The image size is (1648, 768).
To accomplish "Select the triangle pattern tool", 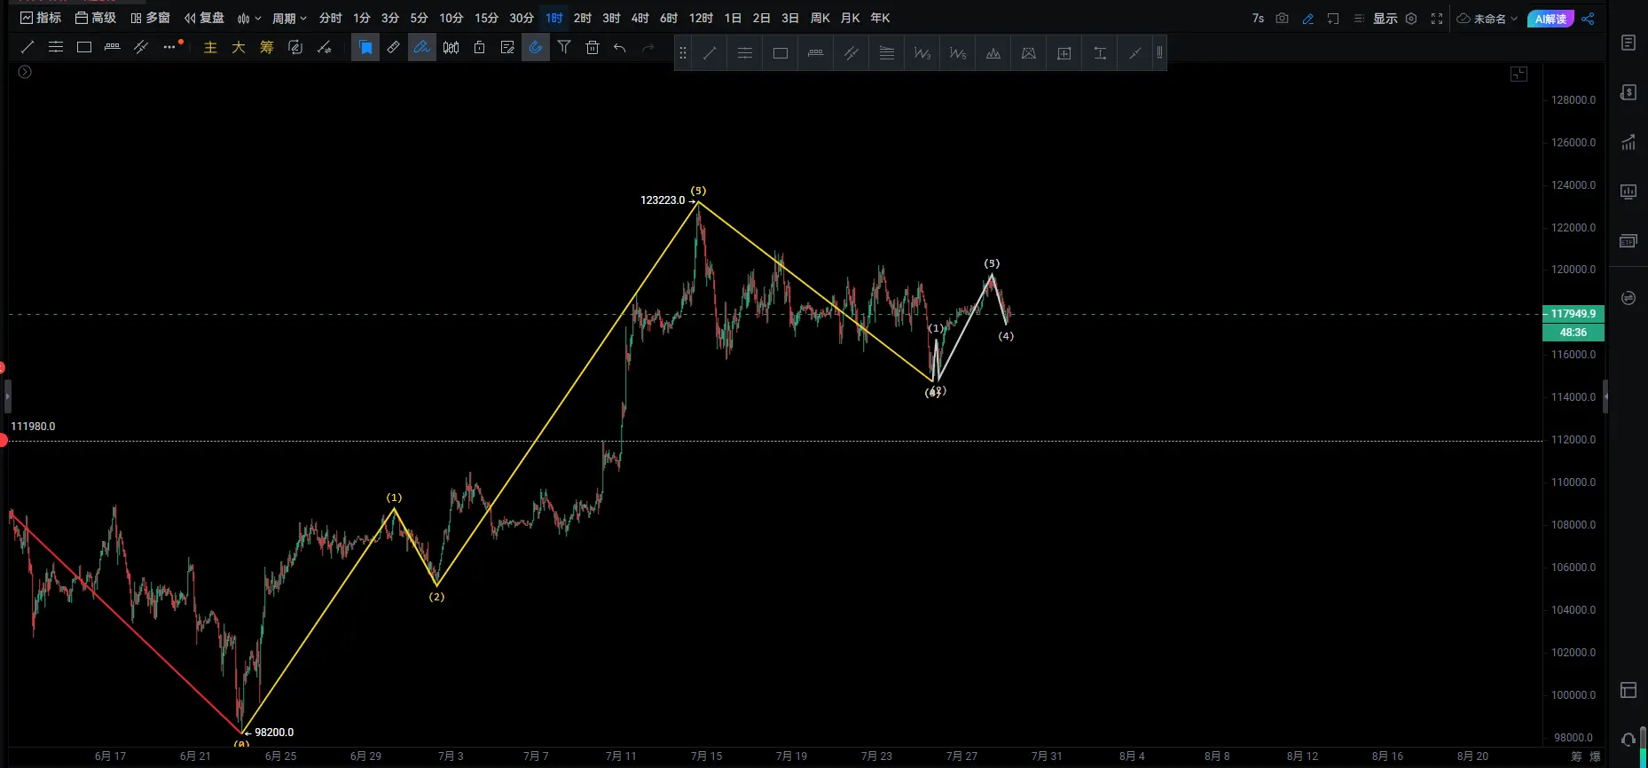I will tap(1029, 53).
